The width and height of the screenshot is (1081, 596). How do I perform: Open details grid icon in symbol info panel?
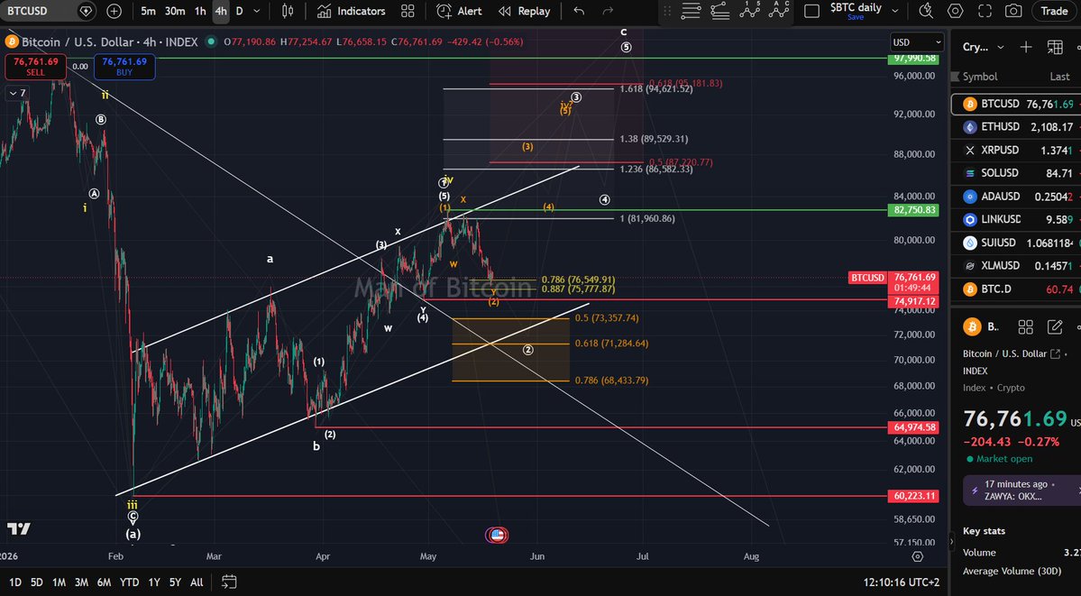coord(1026,327)
